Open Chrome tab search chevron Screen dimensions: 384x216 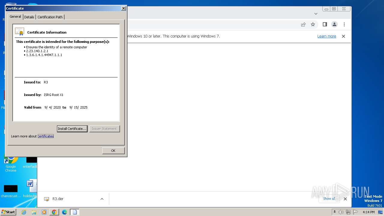pyautogui.click(x=316, y=14)
